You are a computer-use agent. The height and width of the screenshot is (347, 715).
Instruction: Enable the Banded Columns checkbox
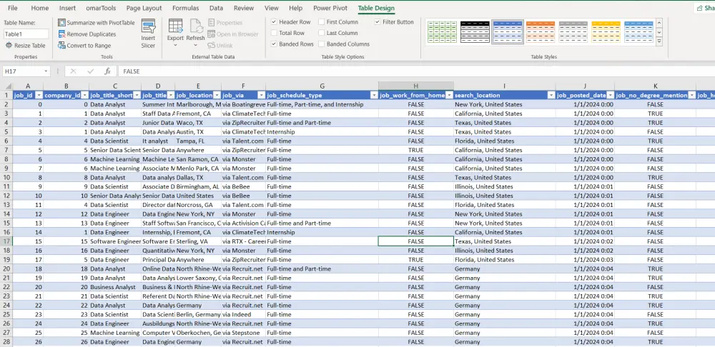tap(322, 44)
